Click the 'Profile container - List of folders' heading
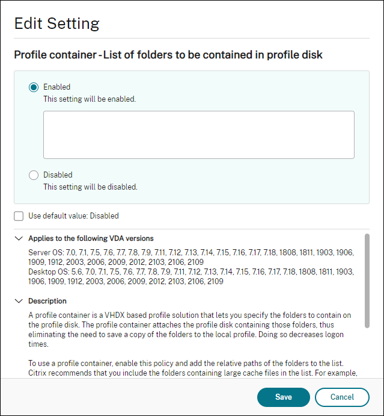The image size is (384, 416). [x=168, y=55]
